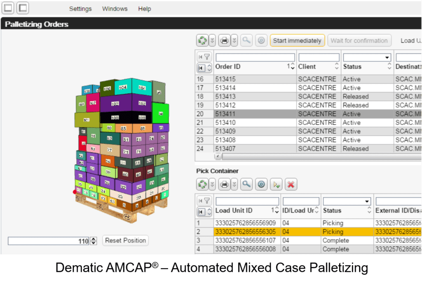Viewport: 422px width, 283px height.
Task: Select load unit 333025762856556305
Action: point(308,232)
